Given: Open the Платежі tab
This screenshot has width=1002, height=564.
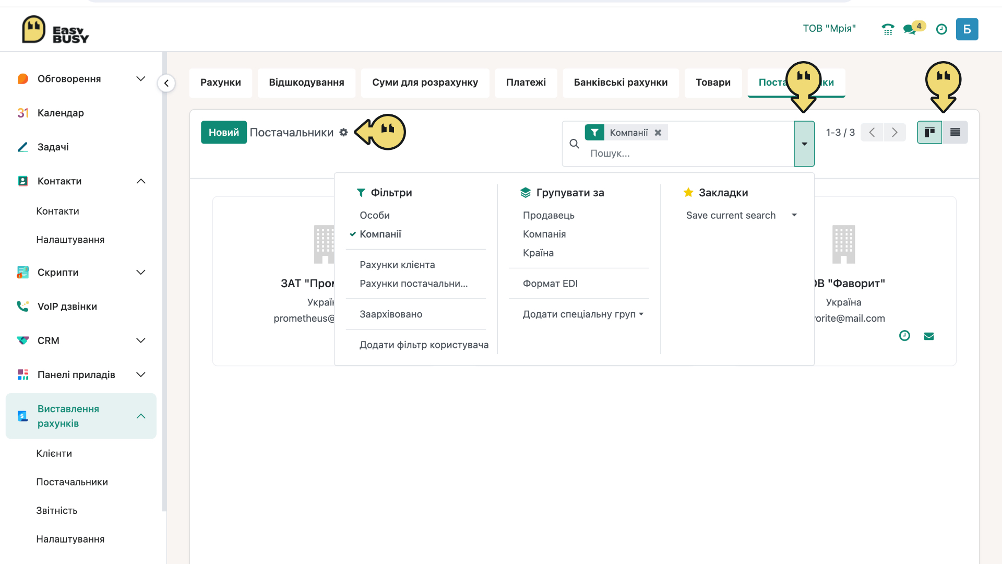Looking at the screenshot, I should click(x=526, y=83).
